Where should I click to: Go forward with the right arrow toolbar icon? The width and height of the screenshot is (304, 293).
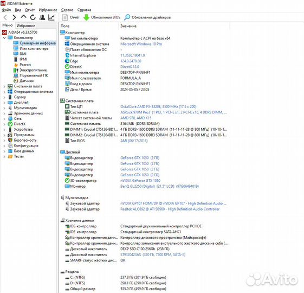click(x=14, y=17)
